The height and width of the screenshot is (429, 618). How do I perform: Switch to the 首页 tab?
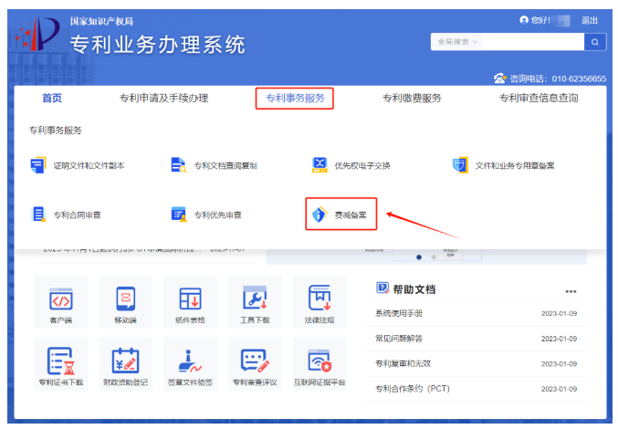52,98
